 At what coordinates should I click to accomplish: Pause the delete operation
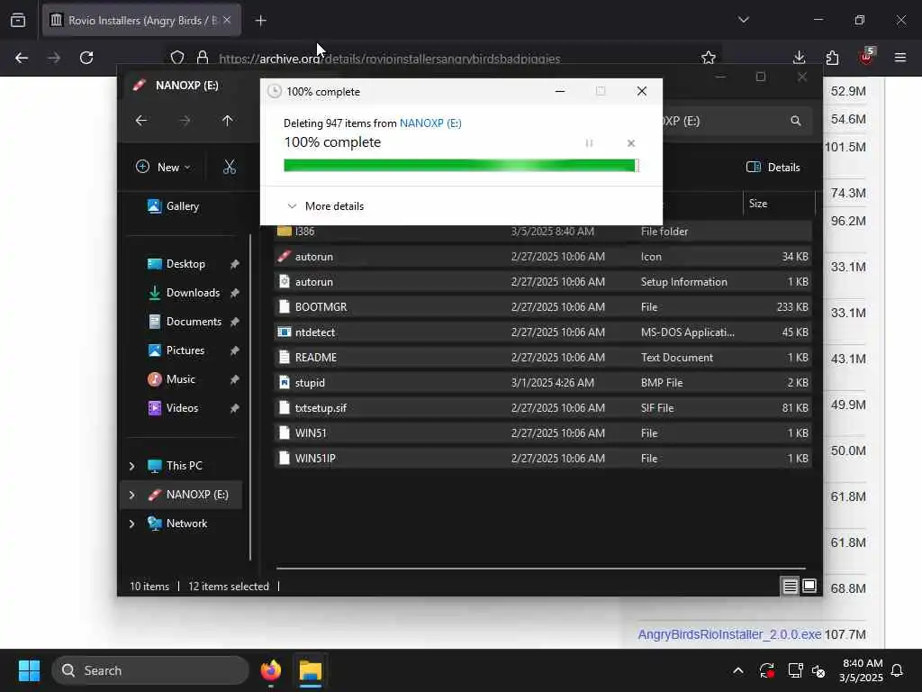589,143
